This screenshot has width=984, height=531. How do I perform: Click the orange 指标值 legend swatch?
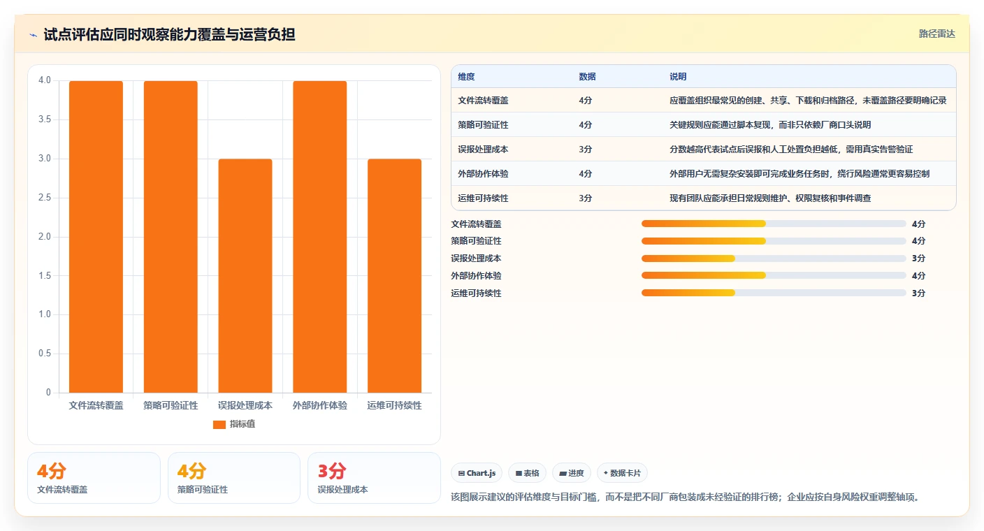click(x=219, y=424)
